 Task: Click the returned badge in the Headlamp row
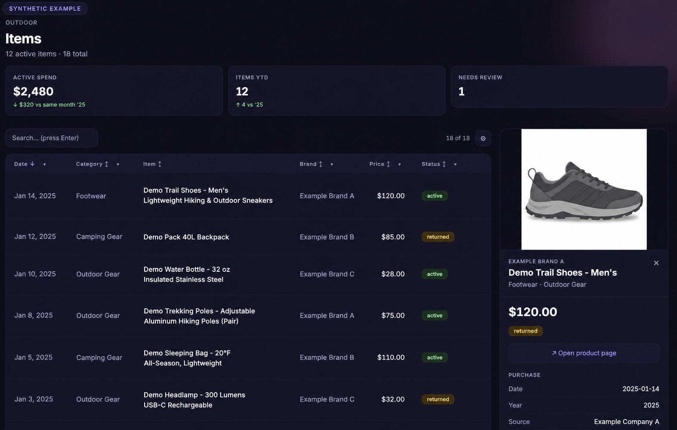point(438,399)
